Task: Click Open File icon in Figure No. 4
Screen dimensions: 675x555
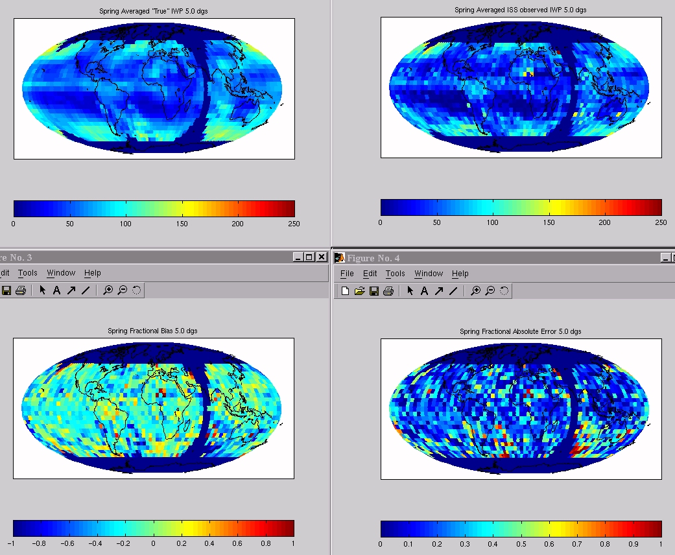Action: (359, 291)
